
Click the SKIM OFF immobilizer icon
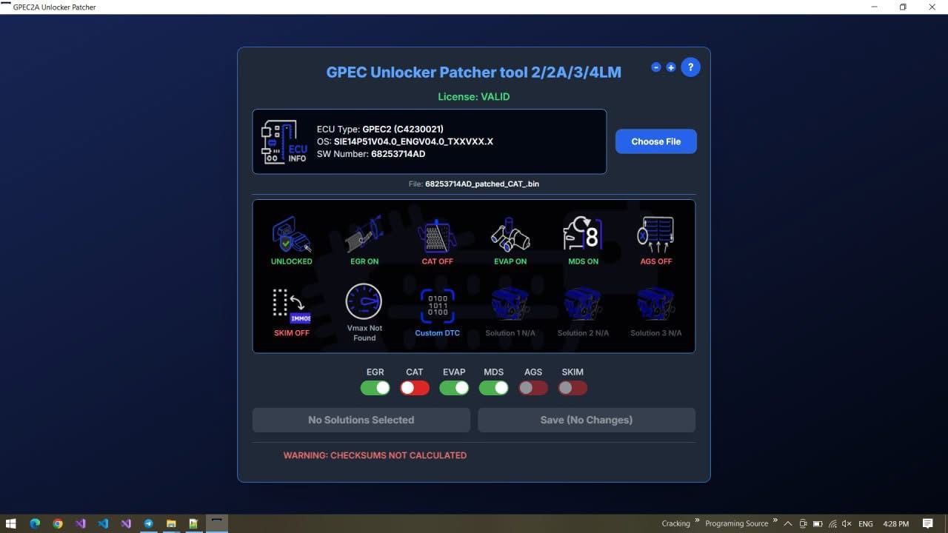[x=291, y=306]
